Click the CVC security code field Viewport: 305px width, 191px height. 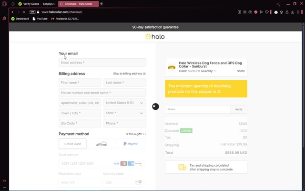point(123,182)
